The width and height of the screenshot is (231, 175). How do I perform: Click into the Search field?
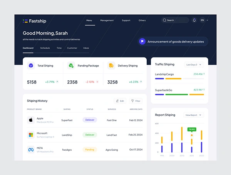[x=175, y=20]
